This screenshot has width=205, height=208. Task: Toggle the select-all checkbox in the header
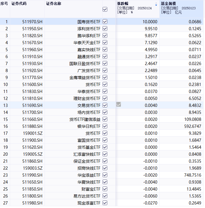coord(105,9)
